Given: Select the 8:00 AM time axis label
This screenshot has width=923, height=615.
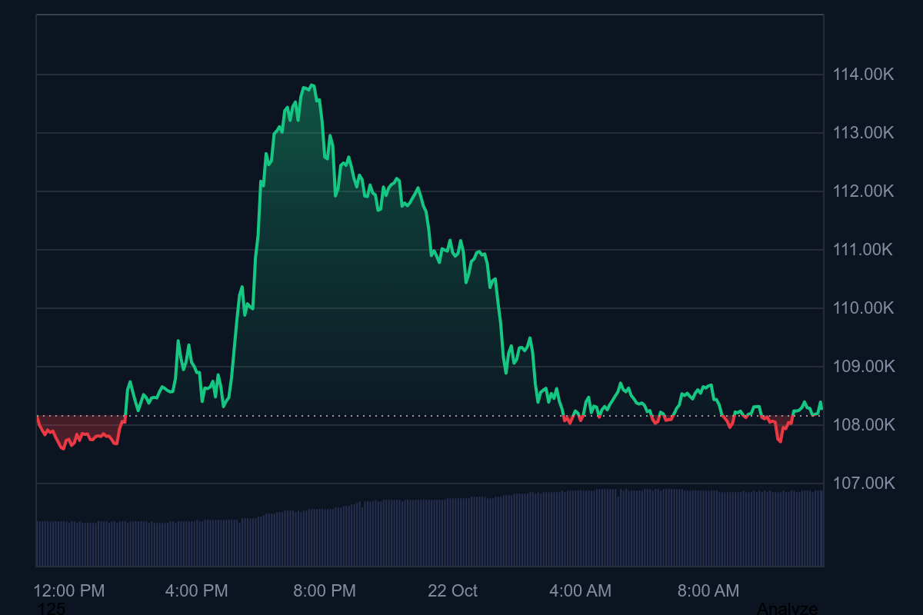Looking at the screenshot, I should [708, 591].
